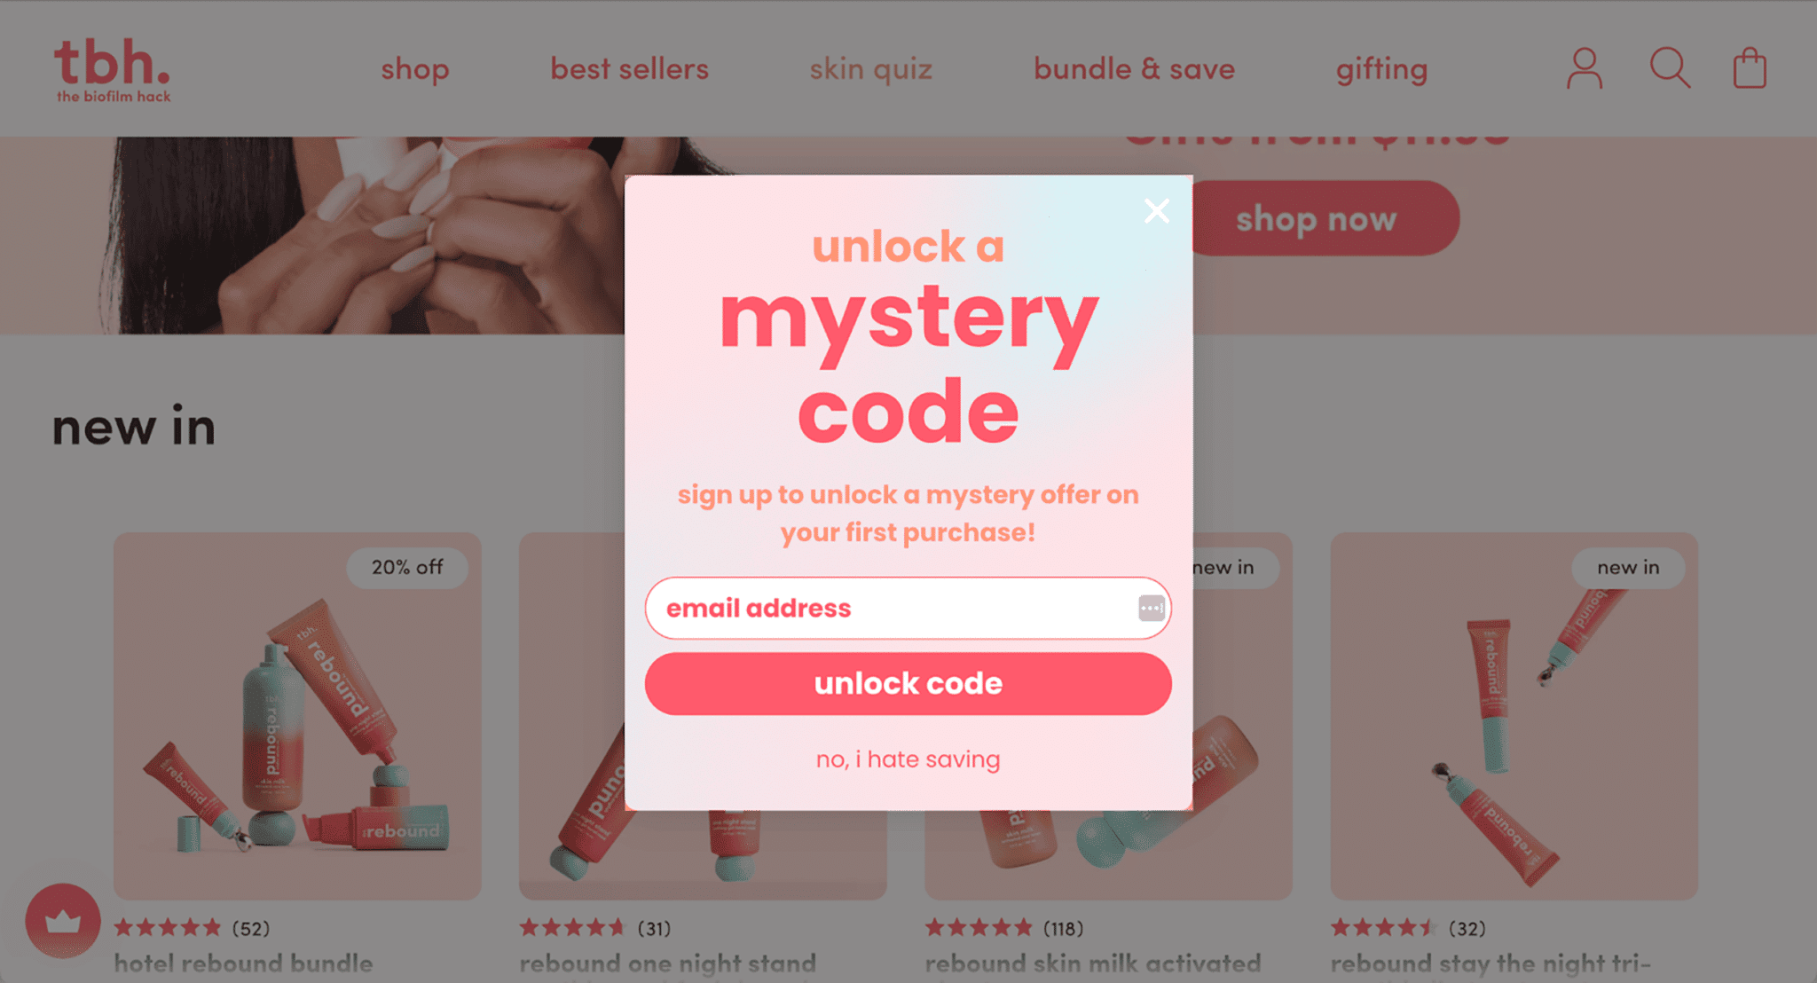Click the unlock code button

(x=908, y=681)
